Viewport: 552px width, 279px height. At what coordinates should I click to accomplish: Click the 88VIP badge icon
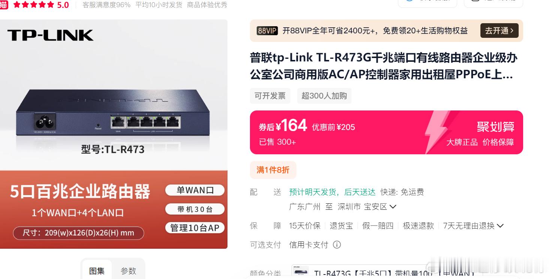(267, 31)
